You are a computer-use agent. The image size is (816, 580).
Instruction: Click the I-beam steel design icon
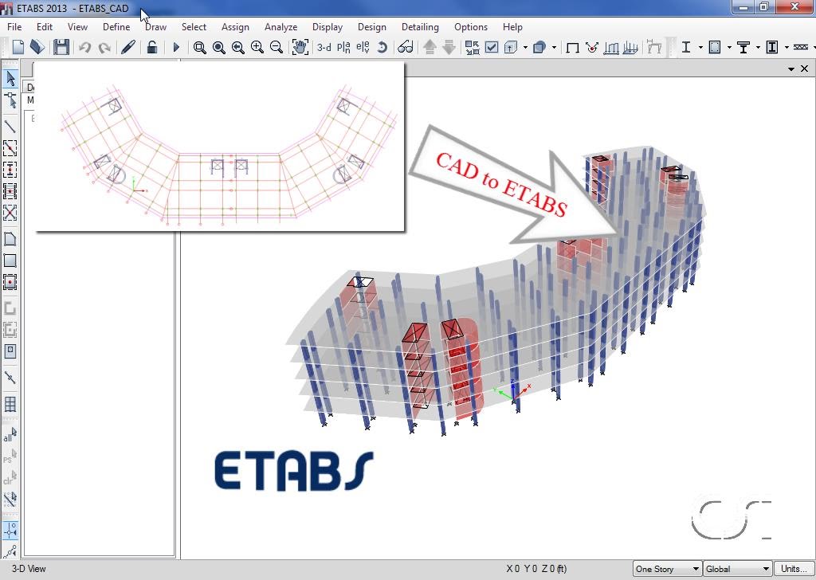point(686,47)
